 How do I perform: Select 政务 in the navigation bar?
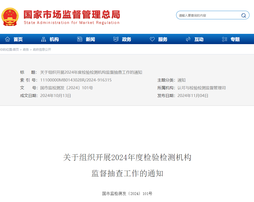click(x=126, y=39)
